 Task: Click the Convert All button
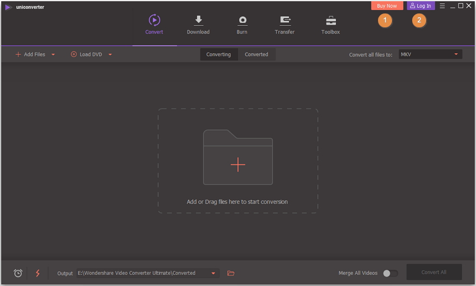click(434, 272)
